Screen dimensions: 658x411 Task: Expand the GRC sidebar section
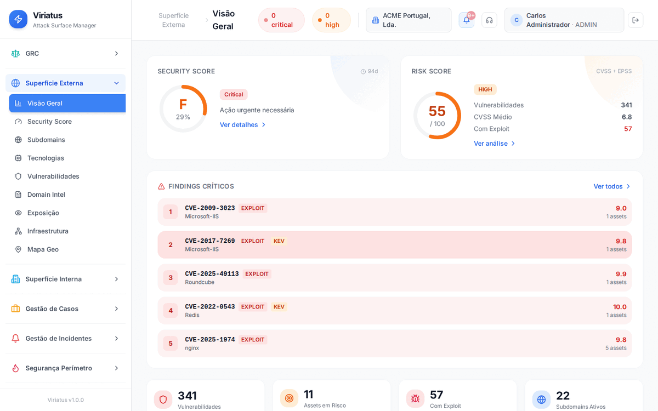point(65,53)
